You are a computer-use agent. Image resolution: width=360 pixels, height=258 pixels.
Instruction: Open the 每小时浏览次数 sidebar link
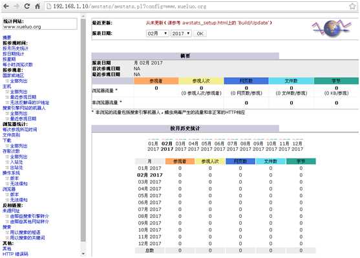tap(17, 65)
